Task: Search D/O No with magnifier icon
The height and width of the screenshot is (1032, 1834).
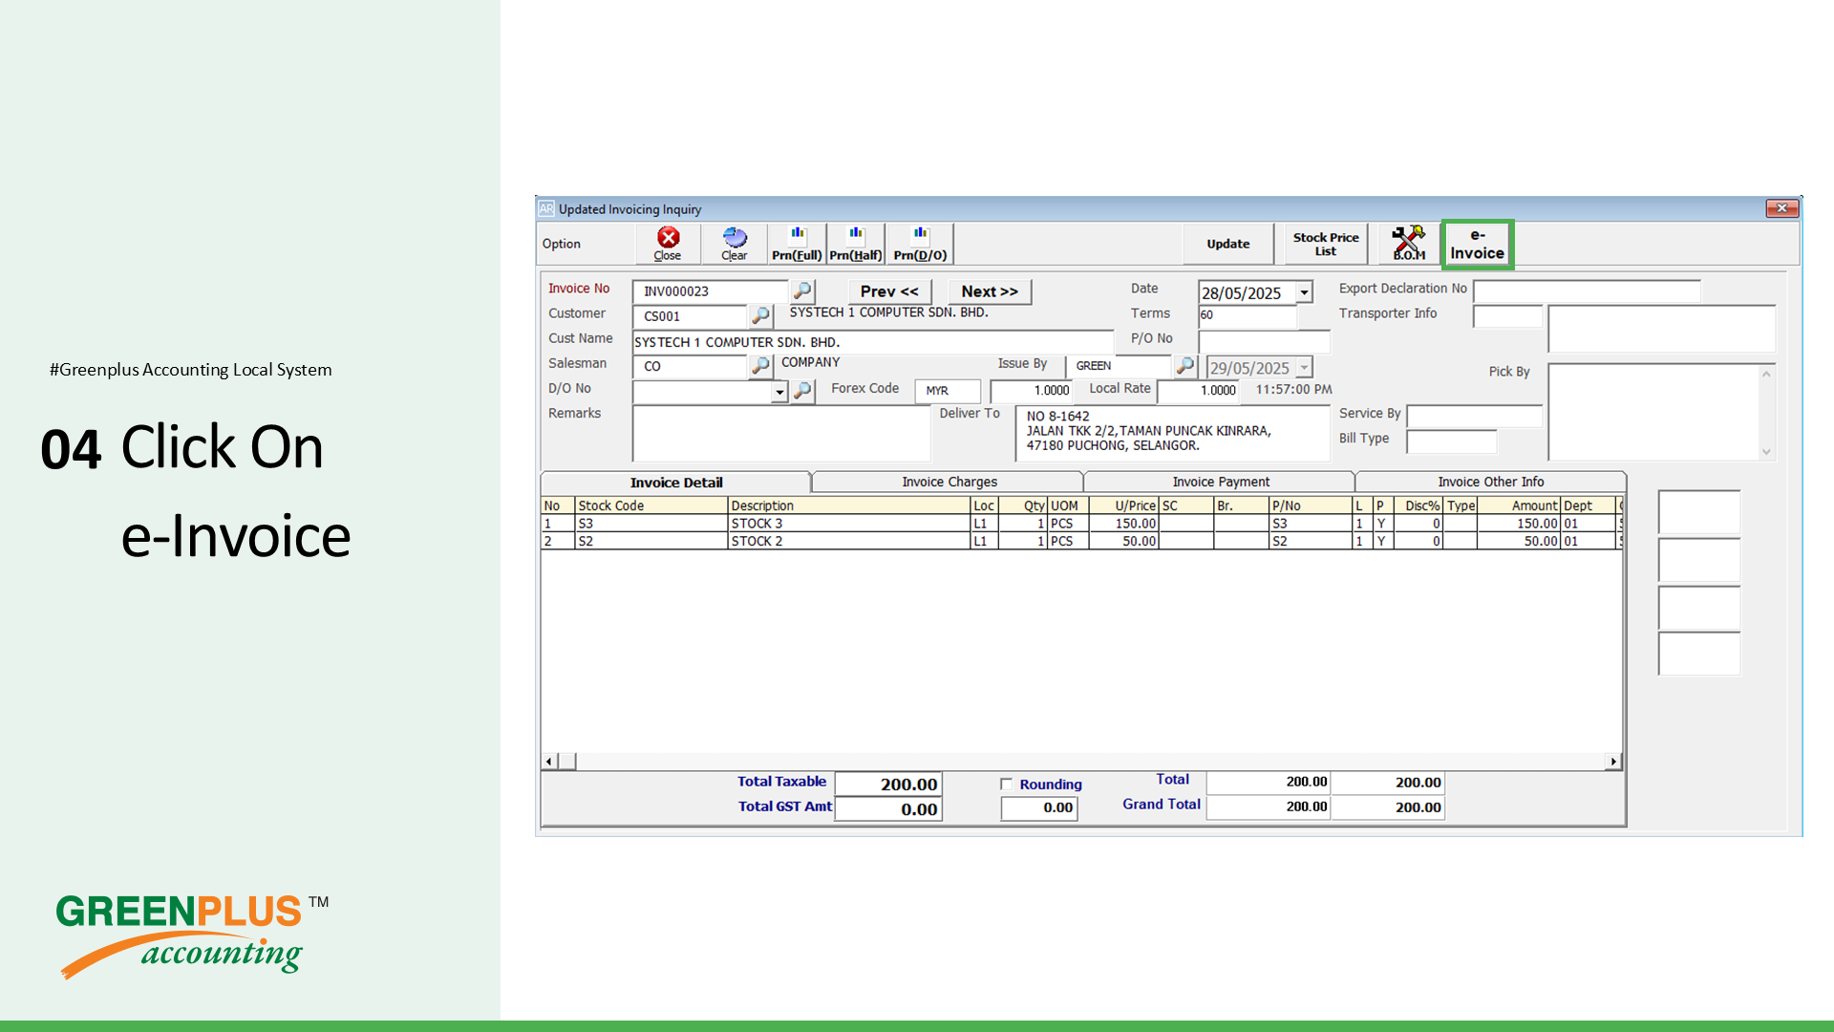Action: [x=802, y=390]
